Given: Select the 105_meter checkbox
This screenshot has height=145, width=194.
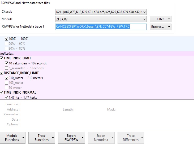Looking at the screenshot, I should coord(7,83).
